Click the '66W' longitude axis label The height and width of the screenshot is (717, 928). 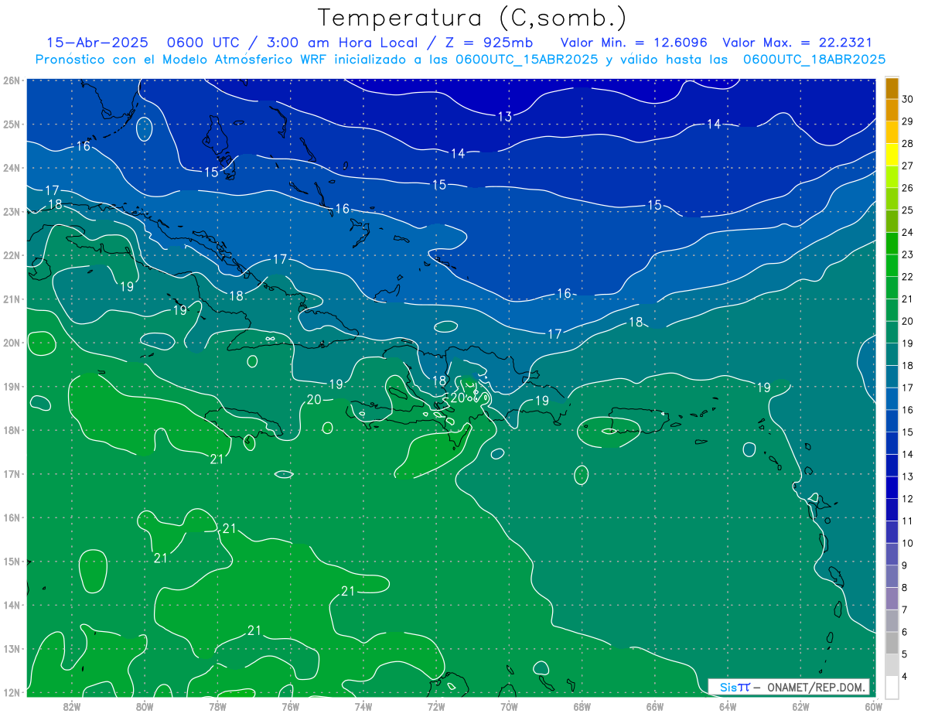coord(654,706)
